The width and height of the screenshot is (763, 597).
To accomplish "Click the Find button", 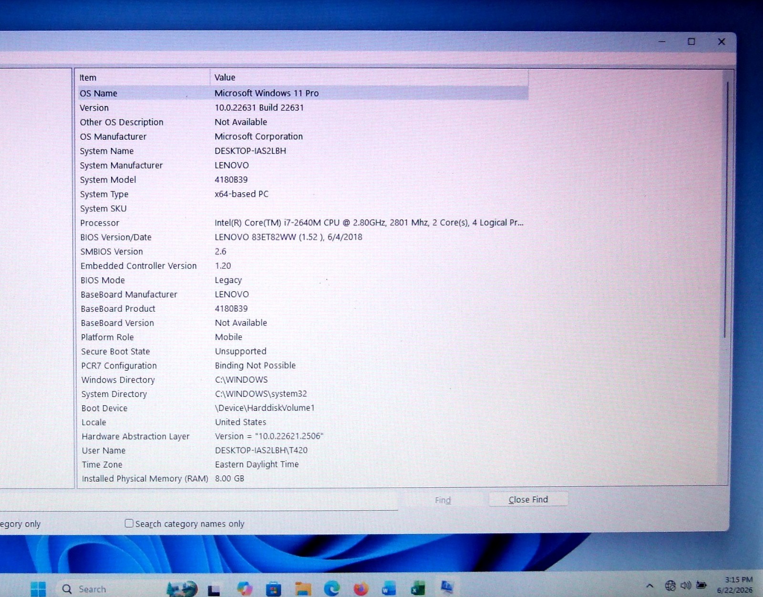I will pos(443,500).
